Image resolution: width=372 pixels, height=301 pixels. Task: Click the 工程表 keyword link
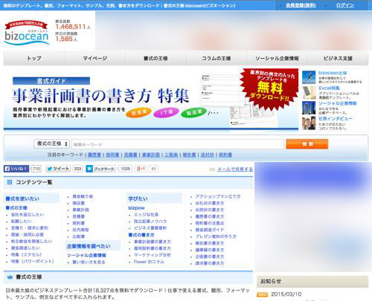[x=171, y=155]
